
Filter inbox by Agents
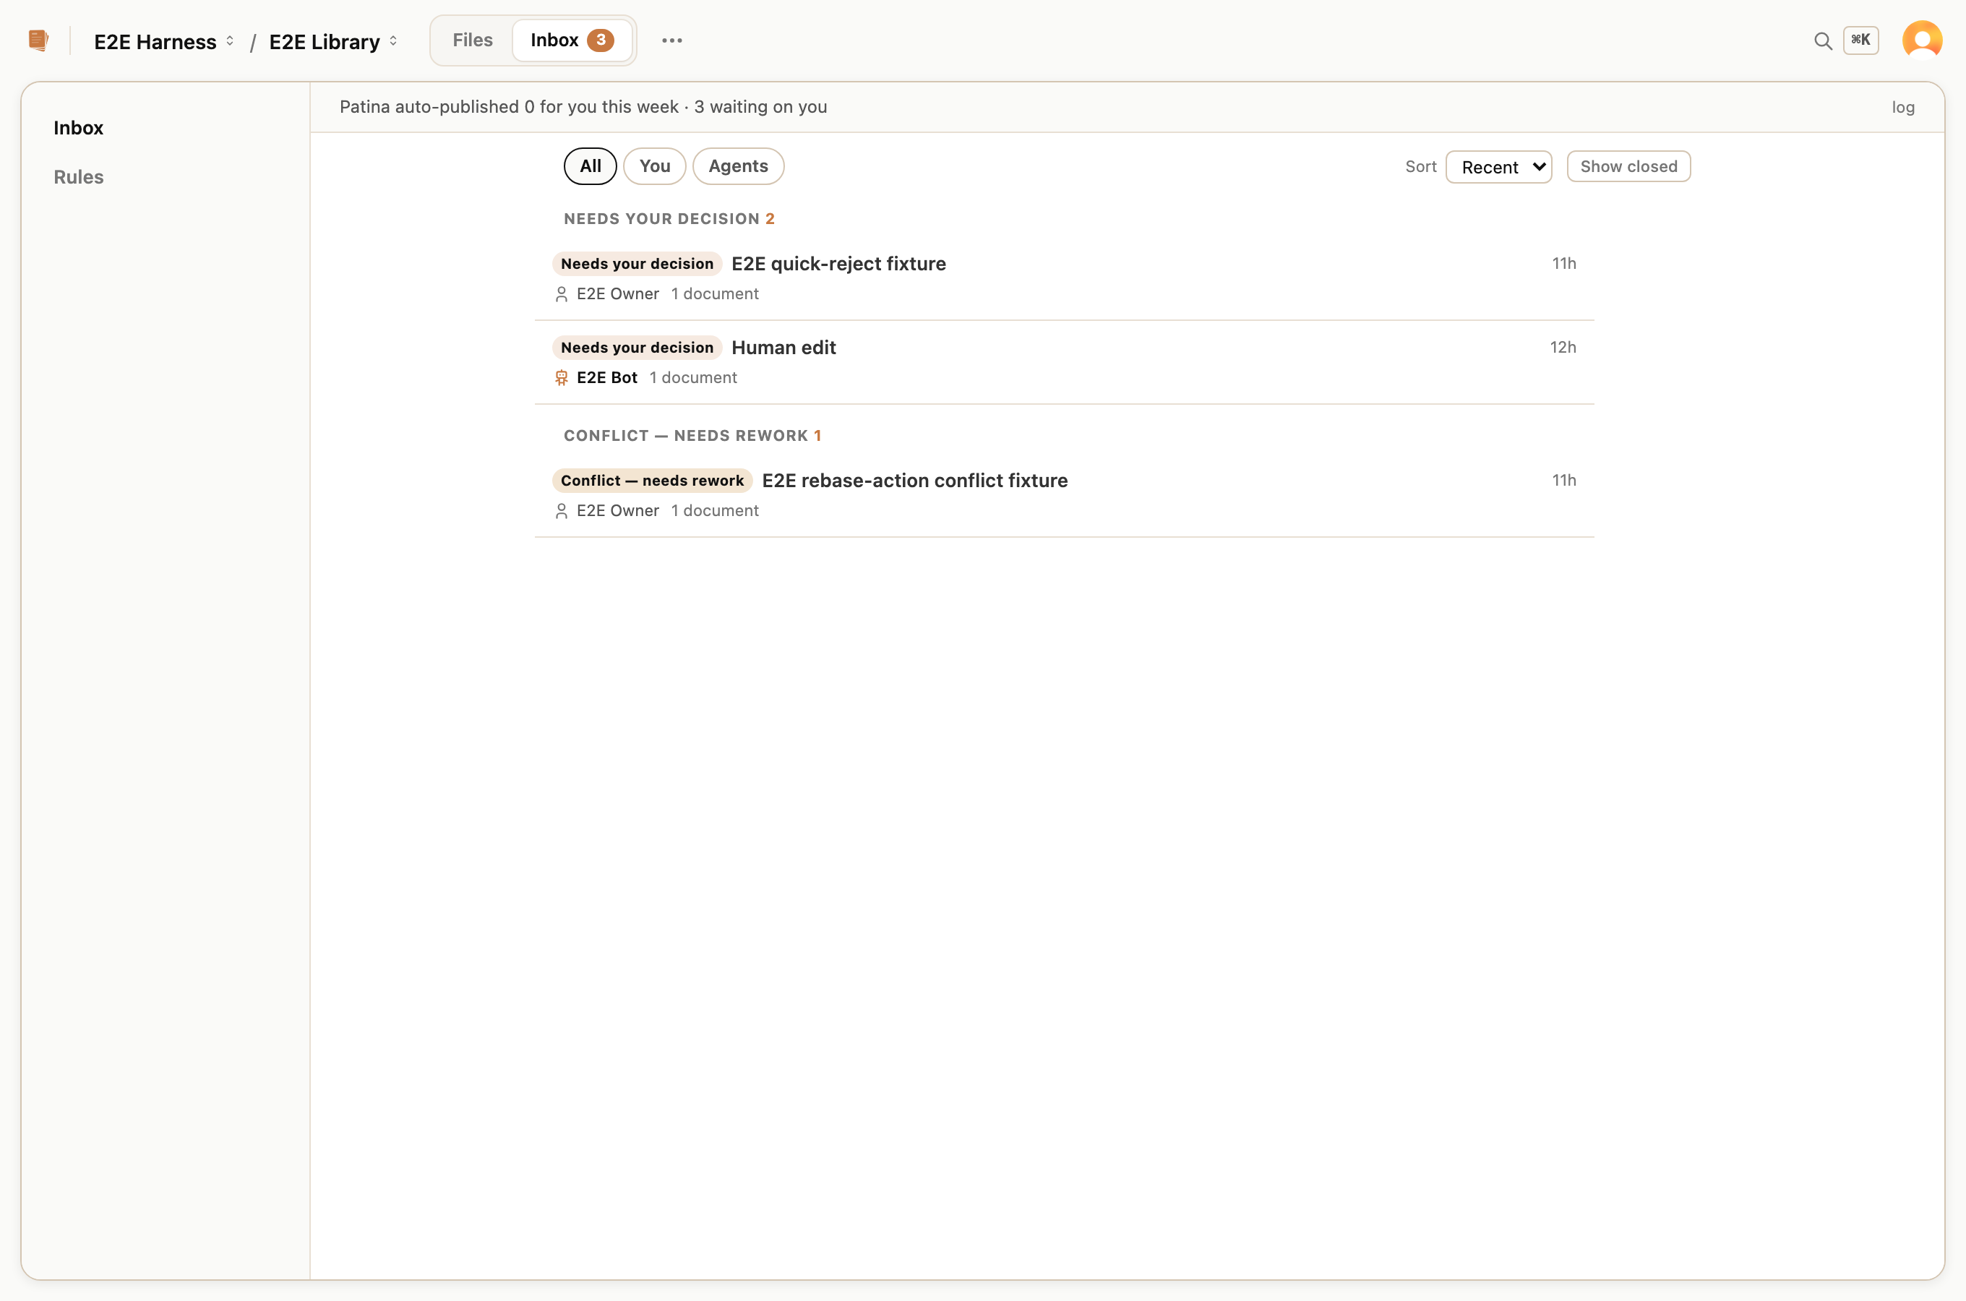pos(738,166)
